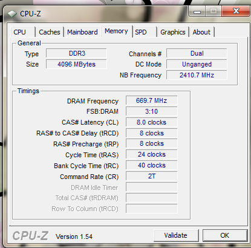Click the empty Row To Column field
The image size is (251, 248).
(152, 209)
